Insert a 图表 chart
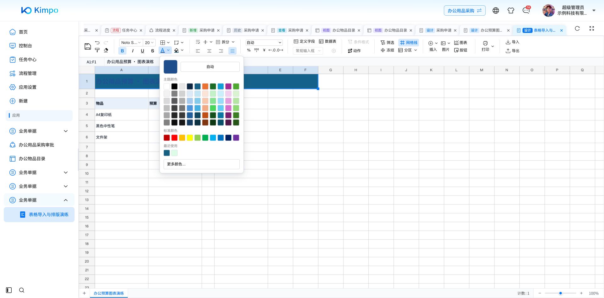The width and height of the screenshot is (604, 298). pos(461,43)
